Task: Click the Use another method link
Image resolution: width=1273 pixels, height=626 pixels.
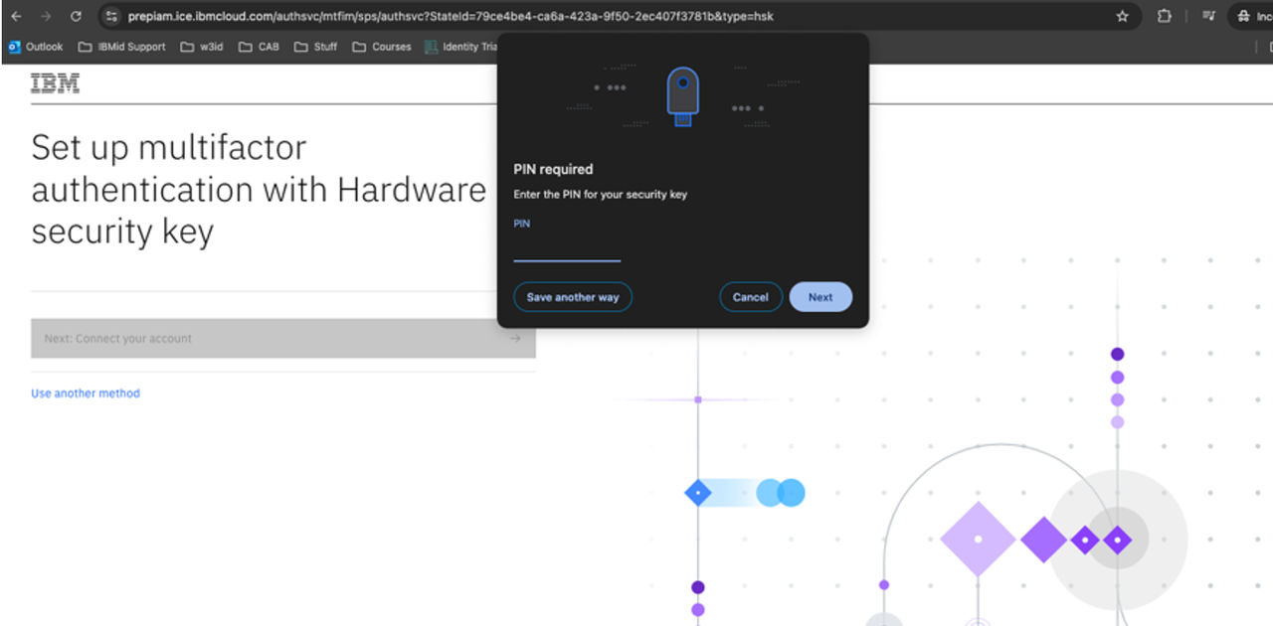Action: coord(86,393)
